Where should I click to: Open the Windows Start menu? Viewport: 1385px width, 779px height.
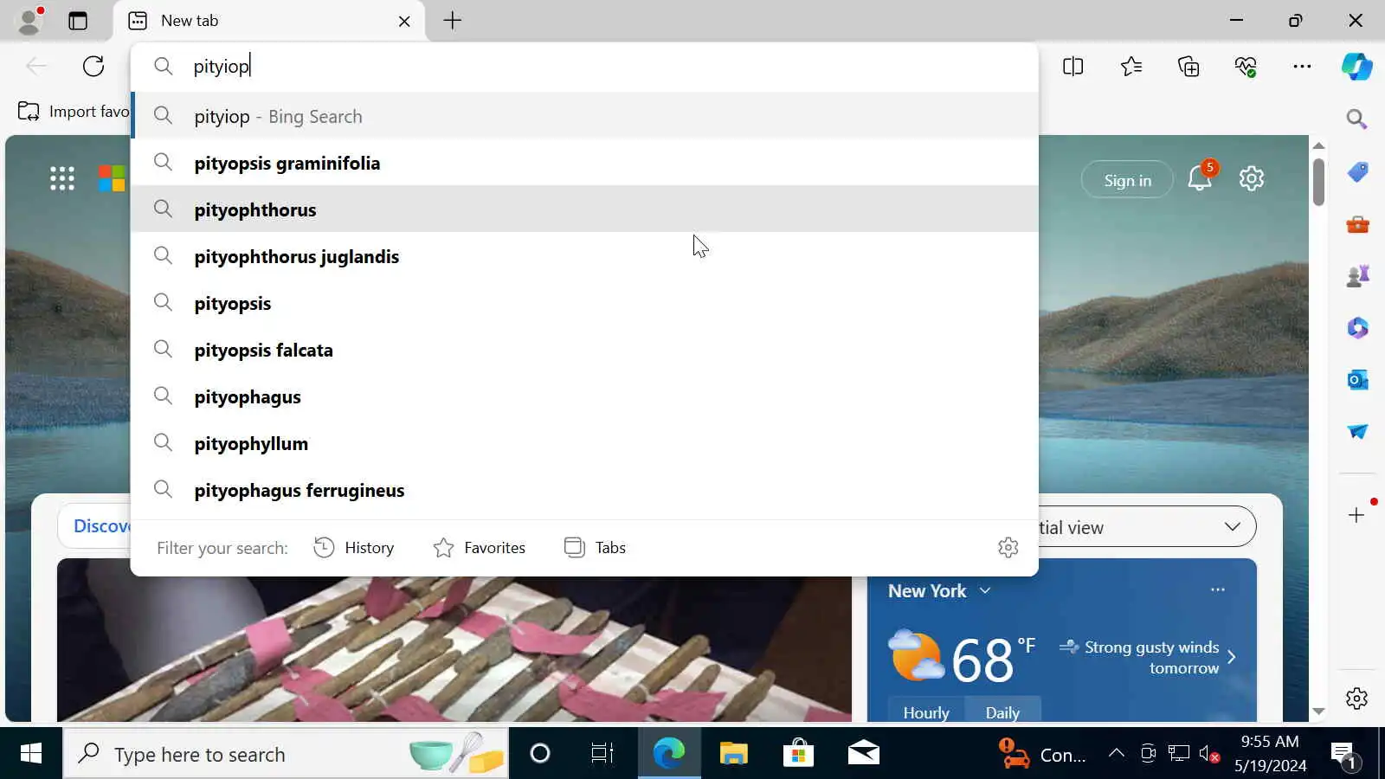[31, 754]
